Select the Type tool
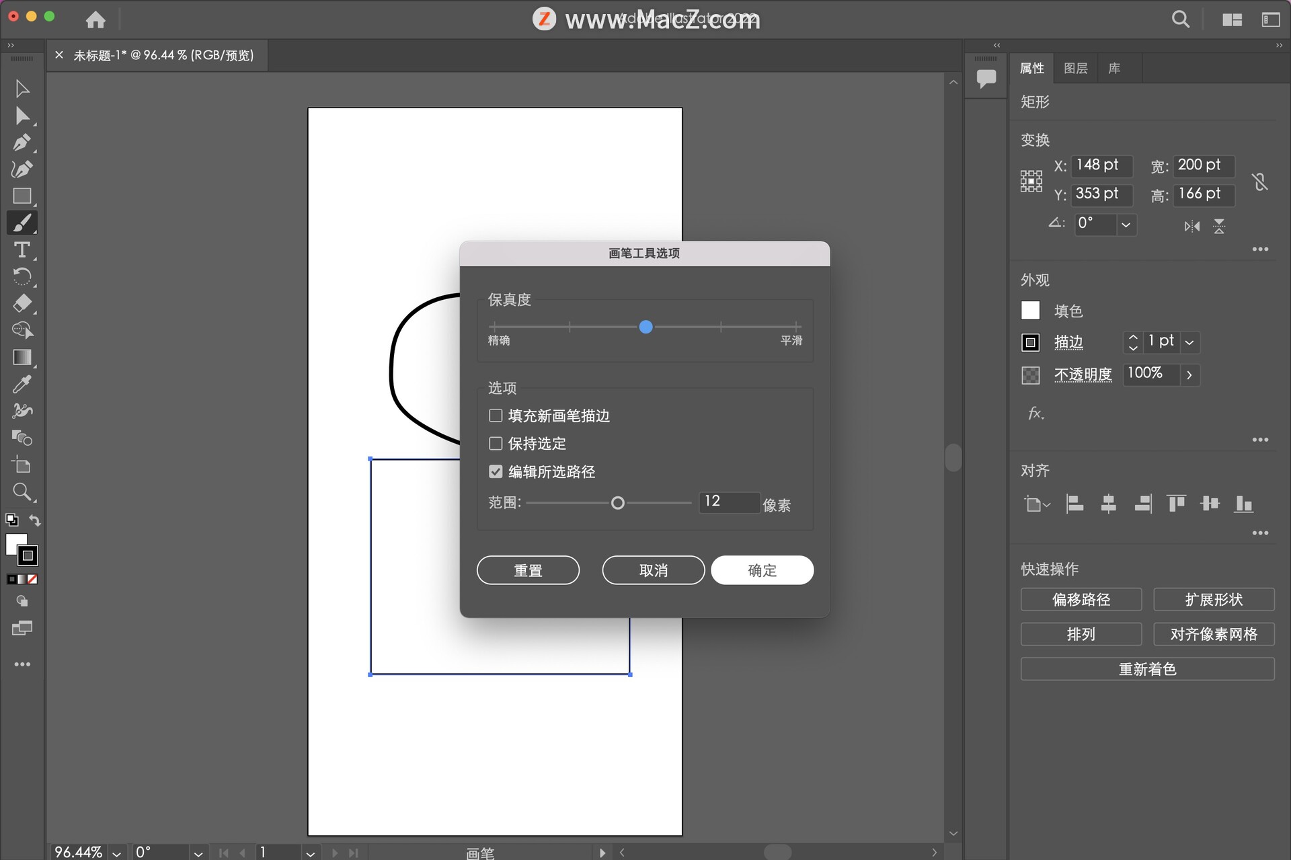The width and height of the screenshot is (1291, 860). point(22,250)
